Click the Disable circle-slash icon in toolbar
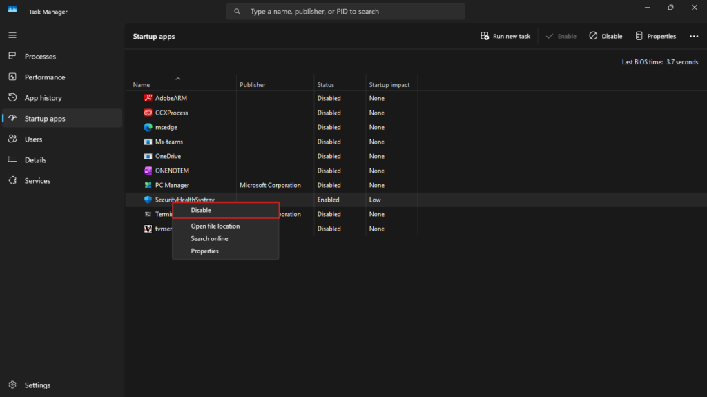Viewport: 707px width, 397px height. coord(593,36)
